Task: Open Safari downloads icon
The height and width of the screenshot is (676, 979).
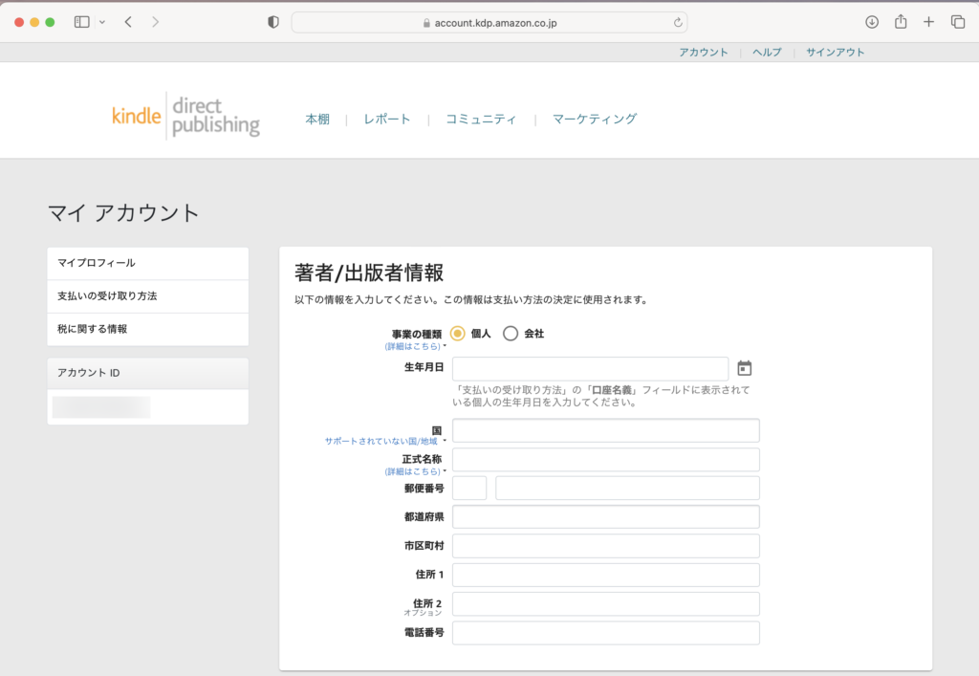Action: point(872,22)
